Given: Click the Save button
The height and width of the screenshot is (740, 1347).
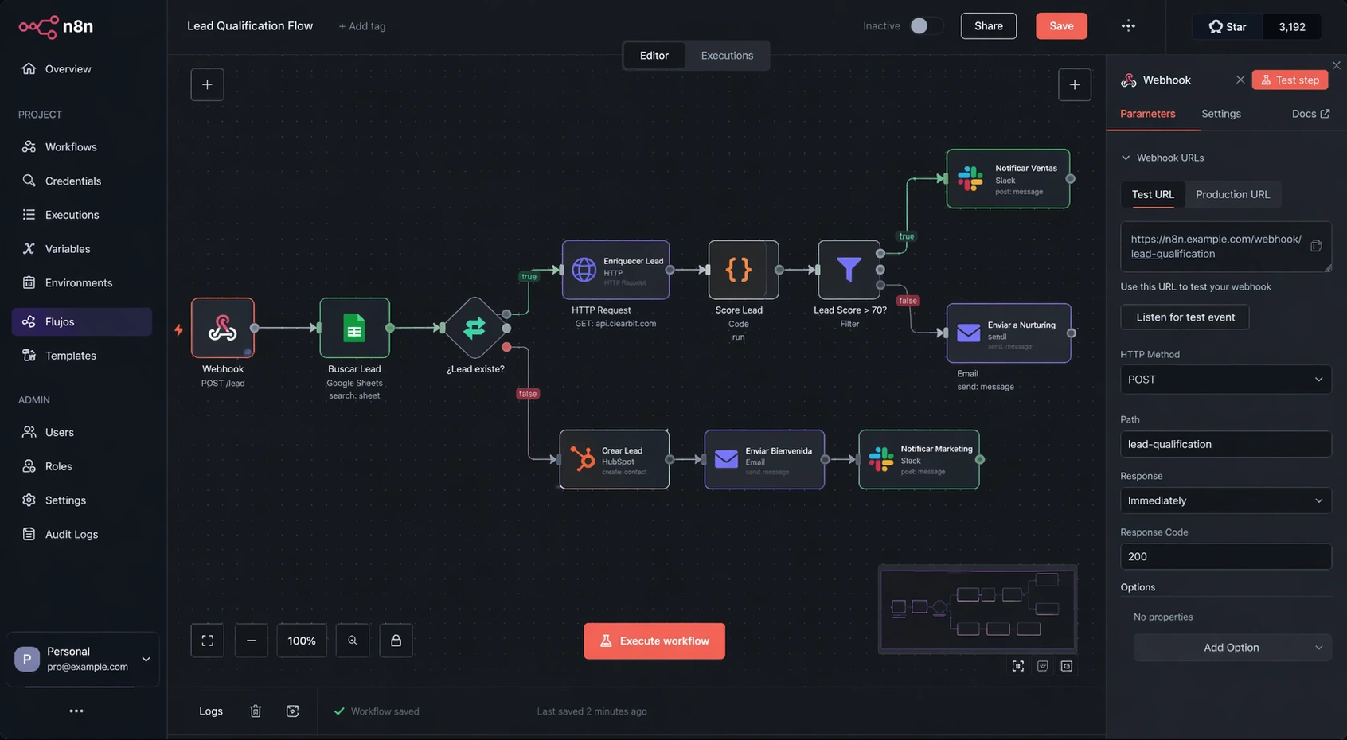Looking at the screenshot, I should coord(1061,26).
